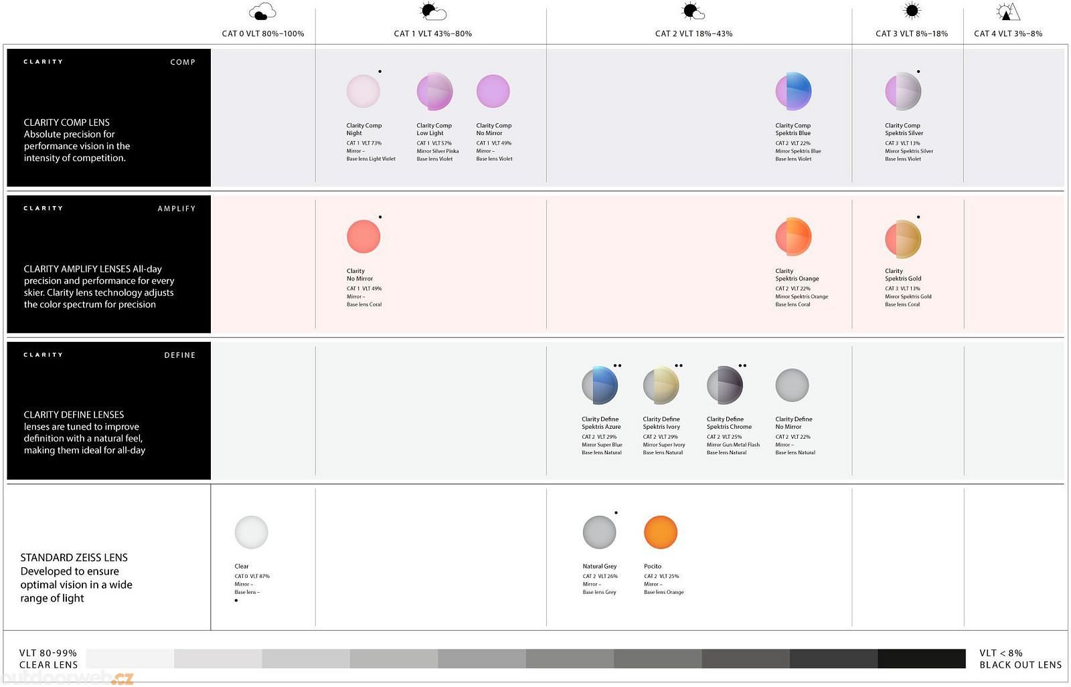Image resolution: width=1071 pixels, height=687 pixels.
Task: Click the CAT 1 partly cloudy icon
Action: (x=432, y=12)
